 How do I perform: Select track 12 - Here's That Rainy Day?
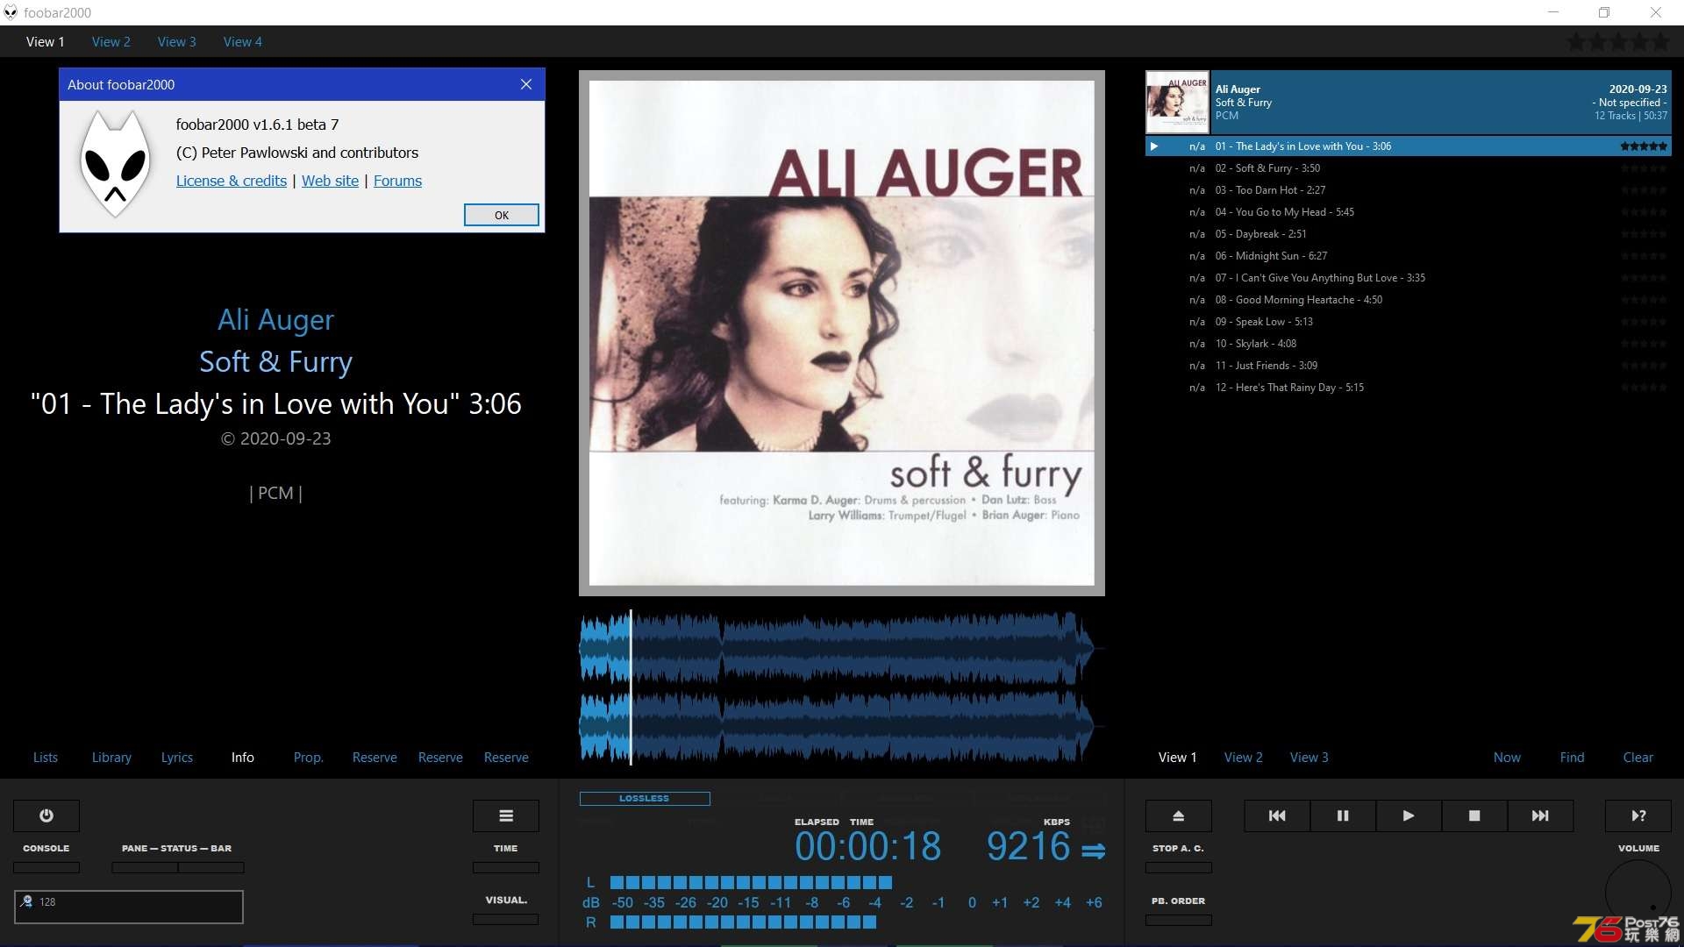click(1409, 388)
